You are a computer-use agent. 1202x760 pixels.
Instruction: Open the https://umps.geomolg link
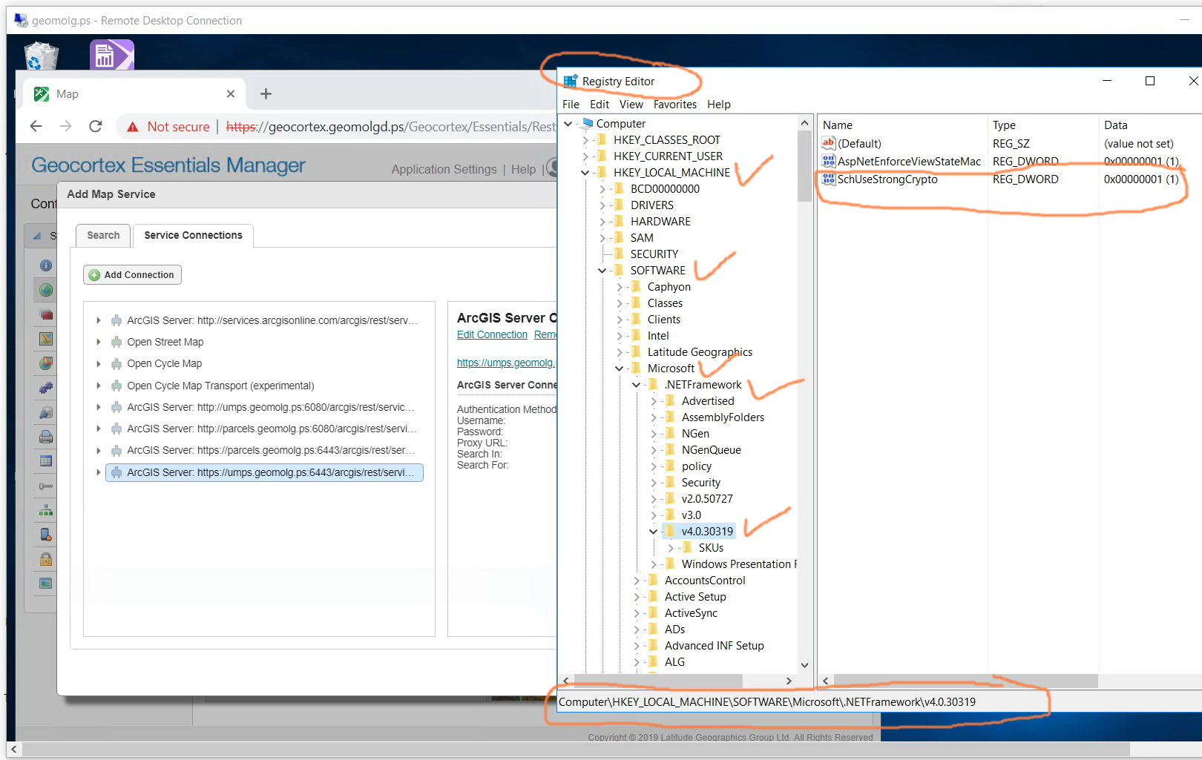(505, 363)
